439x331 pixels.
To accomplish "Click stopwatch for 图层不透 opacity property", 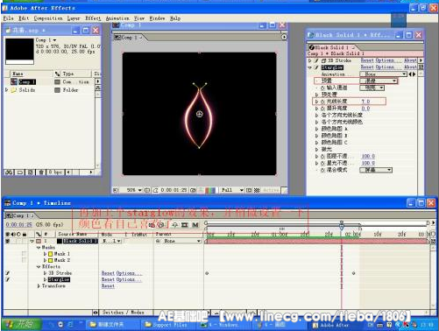I will coord(323,156).
